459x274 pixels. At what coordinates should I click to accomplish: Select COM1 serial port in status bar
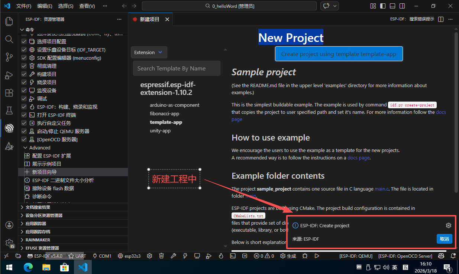point(102,256)
